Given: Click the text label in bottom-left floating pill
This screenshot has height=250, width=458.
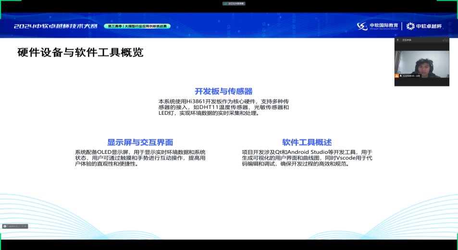Looking at the screenshot, I should pyautogui.click(x=15, y=226).
